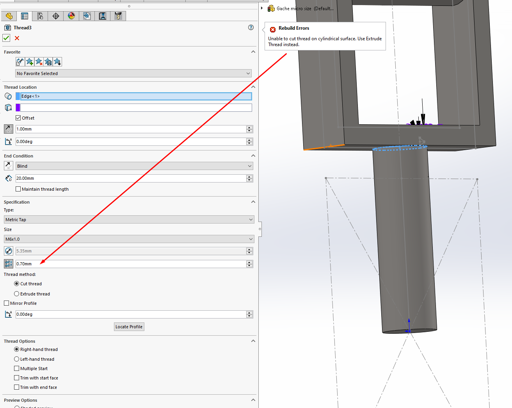Accept Thread3 with green checkmark
This screenshot has height=408, width=512.
click(6, 38)
